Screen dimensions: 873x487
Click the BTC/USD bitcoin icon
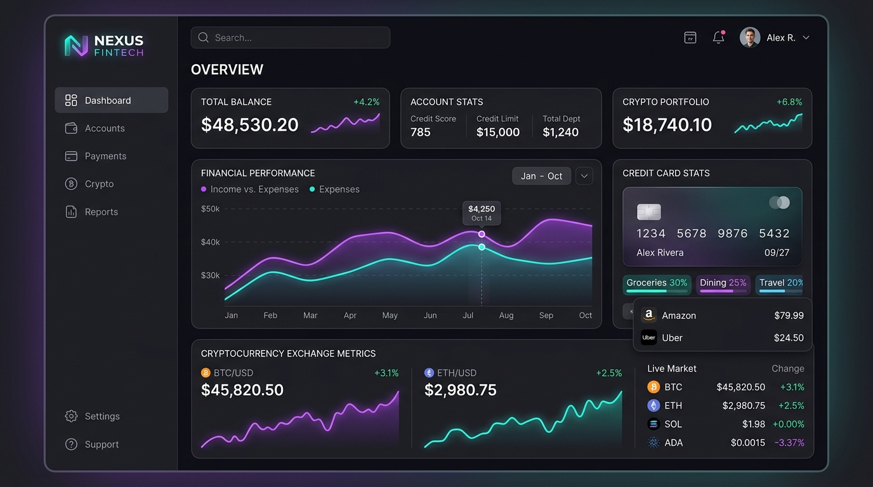[x=206, y=373]
